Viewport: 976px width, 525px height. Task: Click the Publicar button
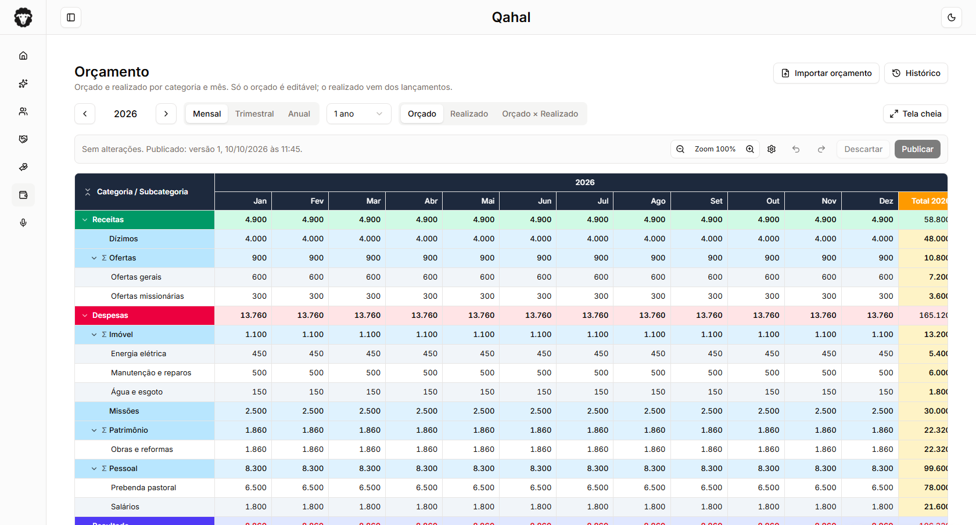pyautogui.click(x=917, y=149)
